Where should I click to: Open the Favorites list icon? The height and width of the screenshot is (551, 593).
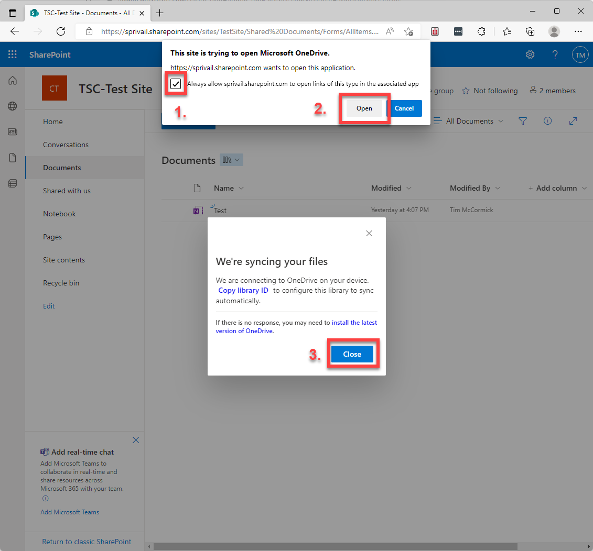click(x=507, y=31)
